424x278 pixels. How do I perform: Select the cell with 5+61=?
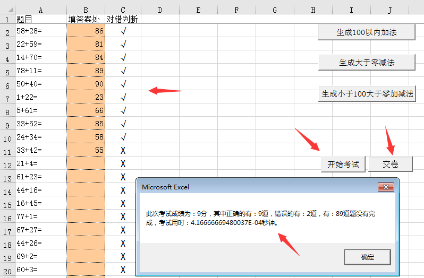pyautogui.click(x=41, y=110)
